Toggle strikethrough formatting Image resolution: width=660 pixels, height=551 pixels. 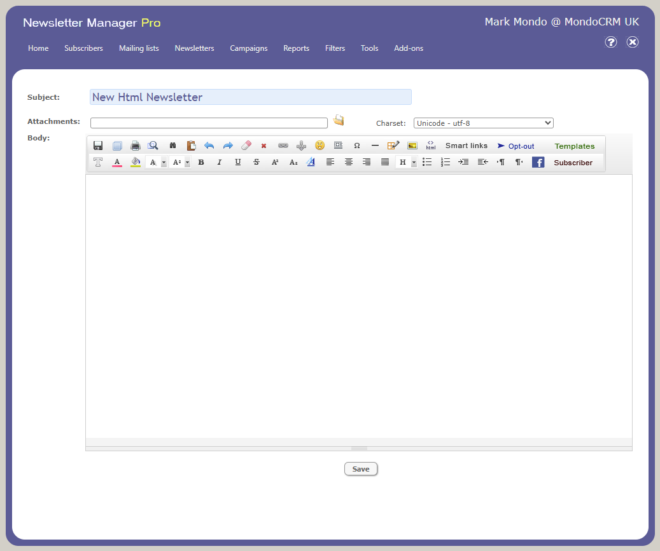(256, 162)
